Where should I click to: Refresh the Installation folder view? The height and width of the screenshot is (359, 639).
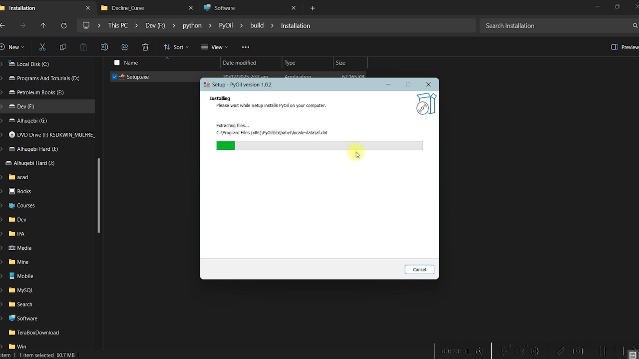pos(63,25)
